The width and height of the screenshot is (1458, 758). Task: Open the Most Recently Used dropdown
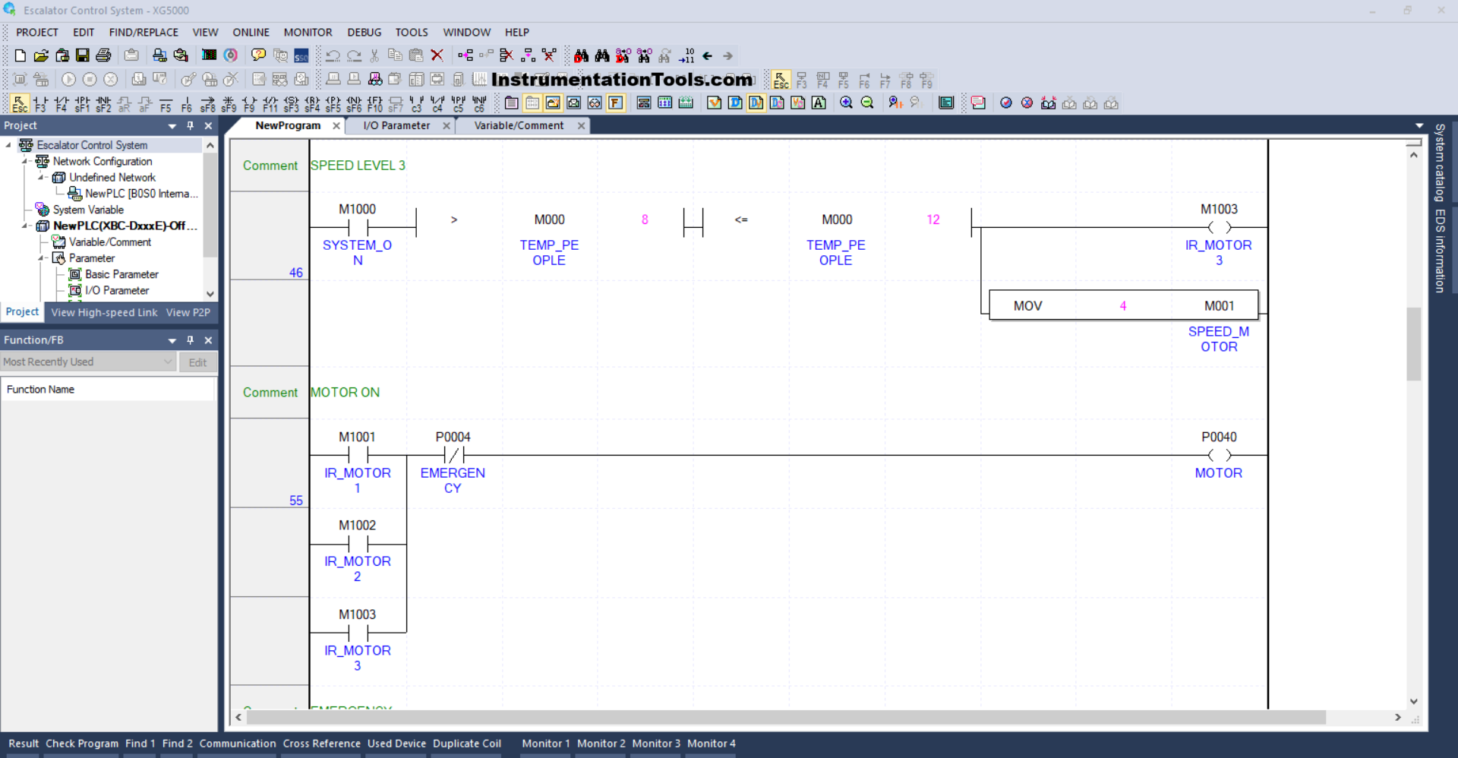tap(168, 362)
